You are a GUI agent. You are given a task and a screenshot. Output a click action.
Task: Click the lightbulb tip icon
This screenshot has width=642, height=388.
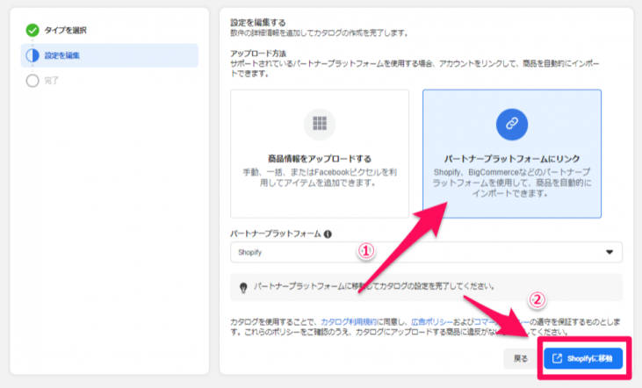point(243,288)
